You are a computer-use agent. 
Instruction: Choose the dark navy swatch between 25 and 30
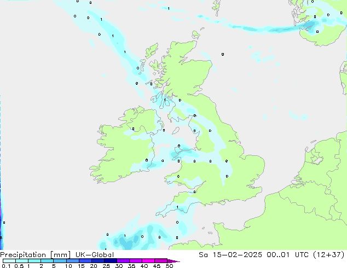point(111,261)
